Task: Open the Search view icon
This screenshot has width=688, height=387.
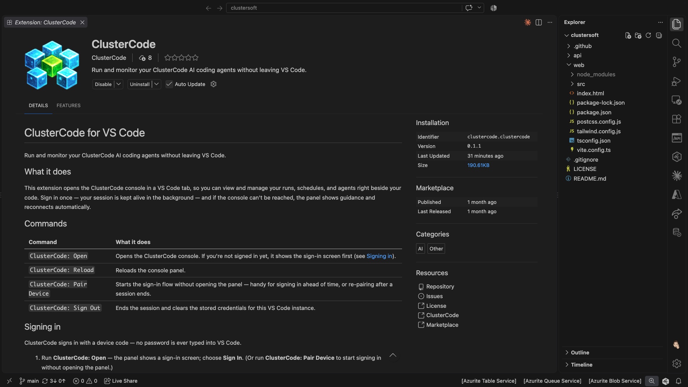Action: [x=677, y=43]
